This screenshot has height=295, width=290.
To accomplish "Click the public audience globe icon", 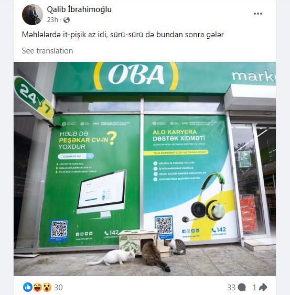I will coord(67,20).
